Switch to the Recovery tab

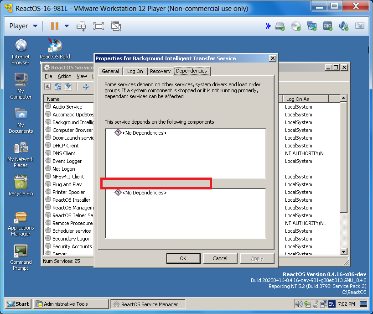[161, 71]
